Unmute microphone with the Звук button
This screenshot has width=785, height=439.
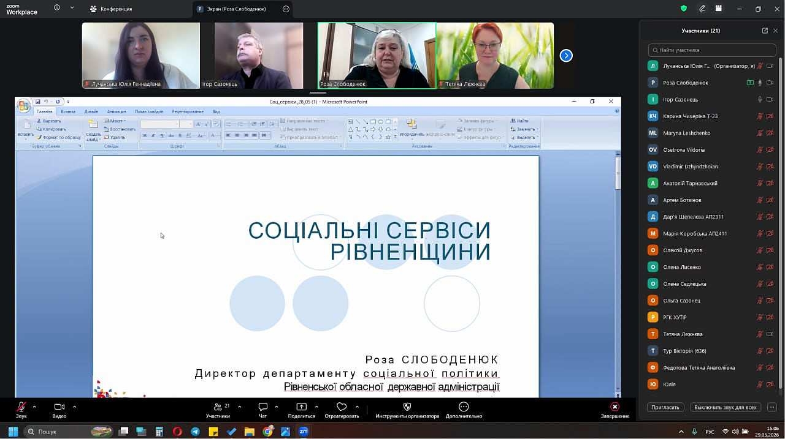click(21, 410)
